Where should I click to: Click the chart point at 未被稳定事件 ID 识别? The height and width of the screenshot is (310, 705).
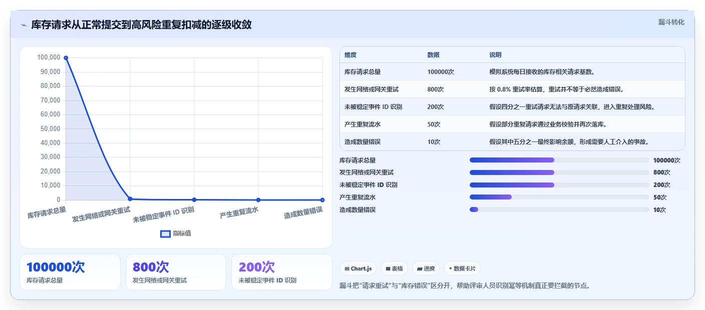coord(194,199)
